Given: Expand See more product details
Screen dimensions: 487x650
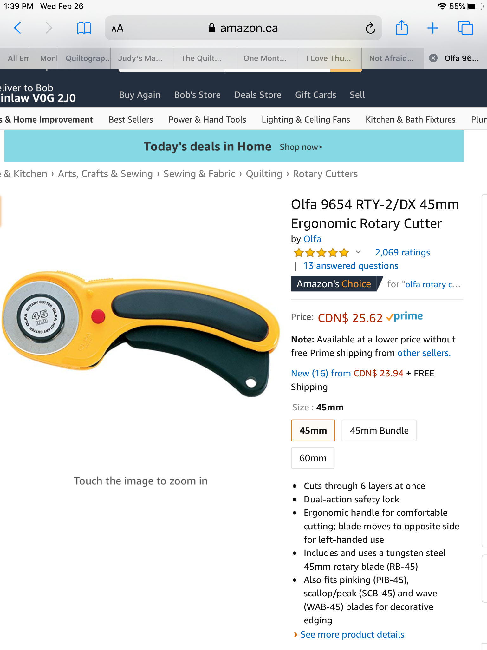Looking at the screenshot, I should click(352, 634).
